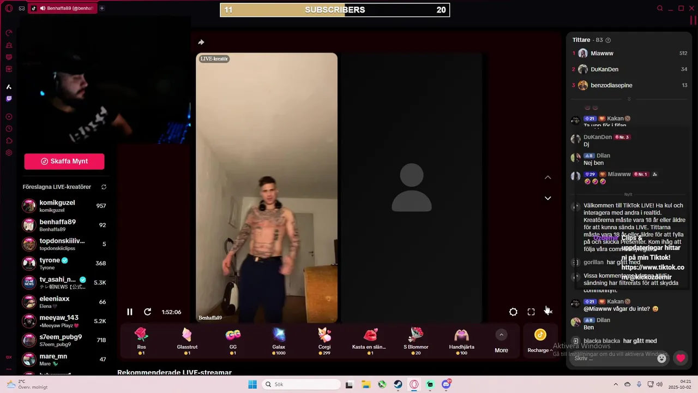The image size is (698, 393).
Task: Refresh Föreslagna LIVE-kreatörer list
Action: [x=104, y=187]
